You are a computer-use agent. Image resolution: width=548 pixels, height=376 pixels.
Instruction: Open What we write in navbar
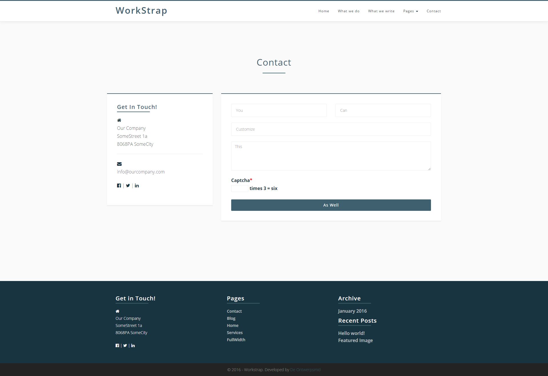(x=381, y=11)
